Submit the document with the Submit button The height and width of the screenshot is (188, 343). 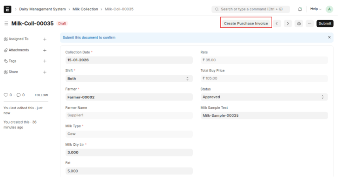tap(325, 23)
